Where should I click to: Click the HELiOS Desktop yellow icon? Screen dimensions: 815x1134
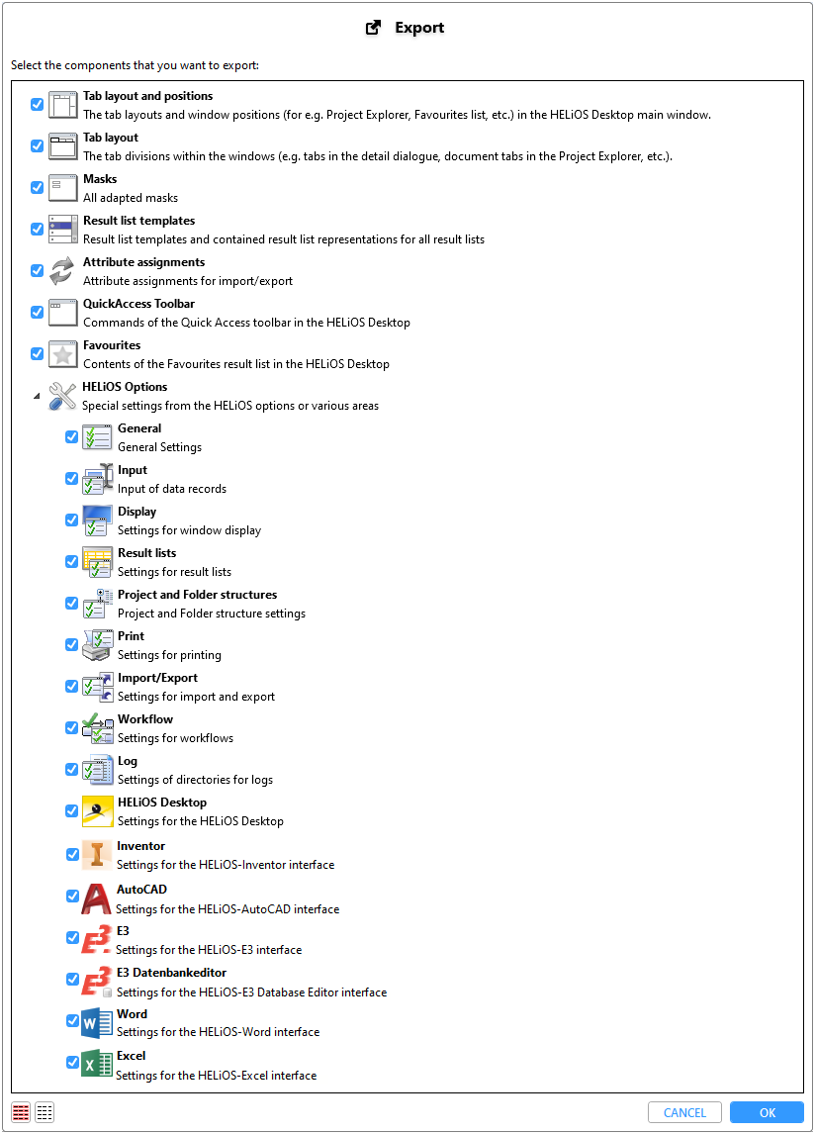click(98, 811)
